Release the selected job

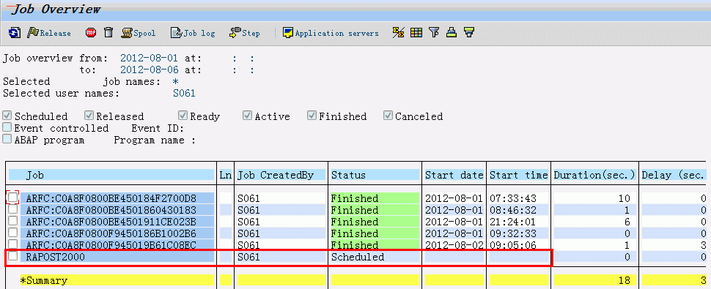click(49, 33)
